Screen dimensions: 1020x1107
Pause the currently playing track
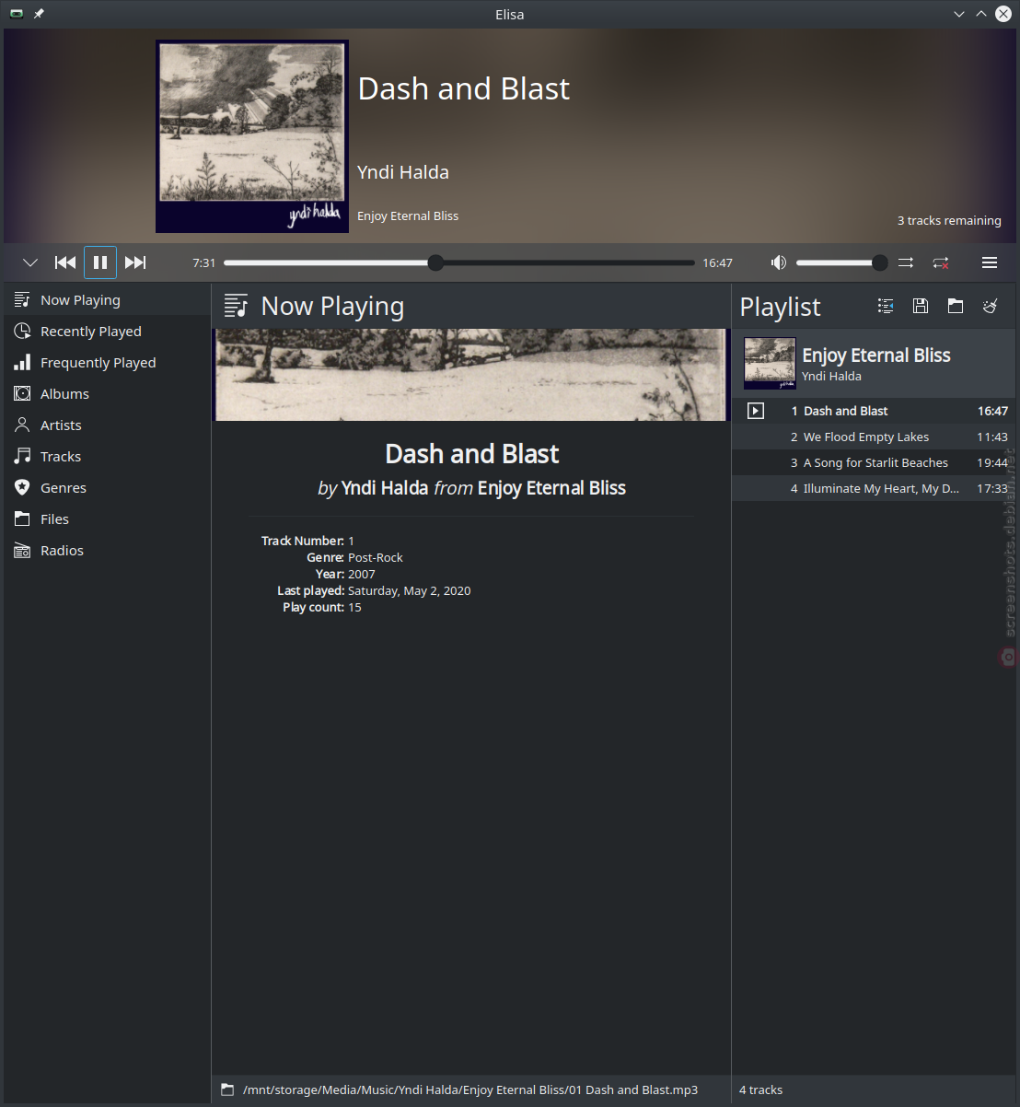click(x=100, y=262)
